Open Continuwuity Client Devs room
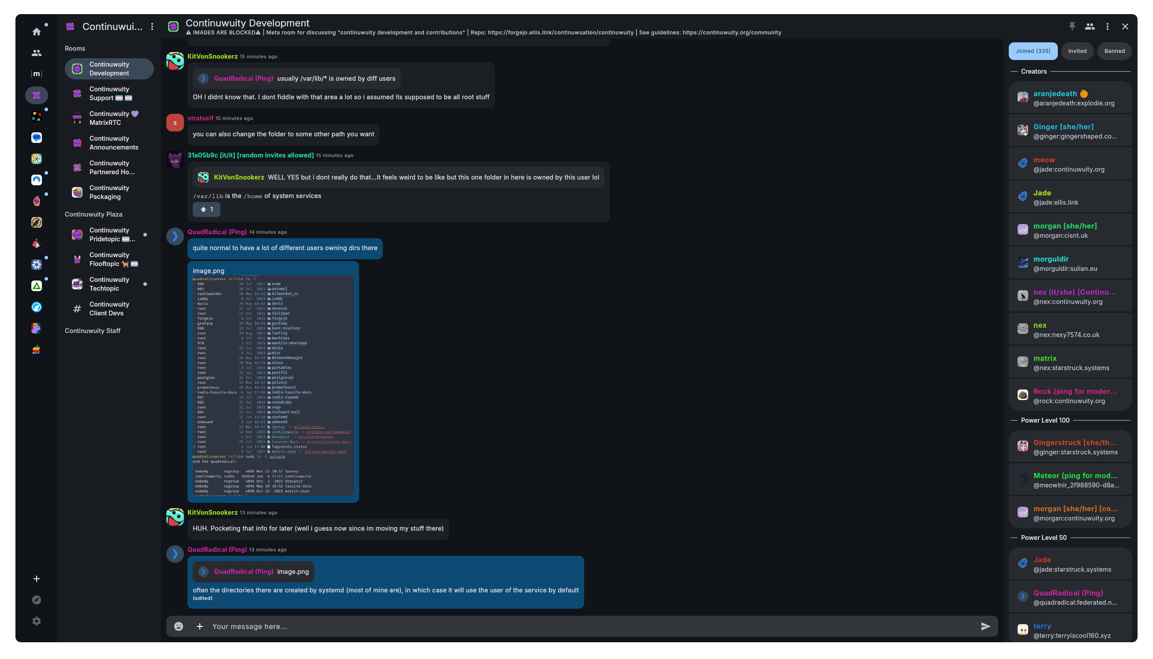The image size is (1153, 659). [109, 309]
